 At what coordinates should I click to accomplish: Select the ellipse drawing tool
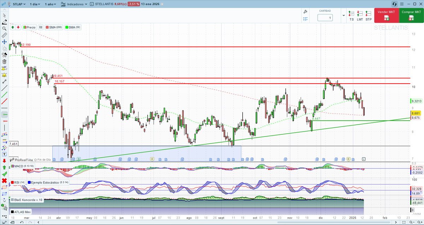click(4, 187)
